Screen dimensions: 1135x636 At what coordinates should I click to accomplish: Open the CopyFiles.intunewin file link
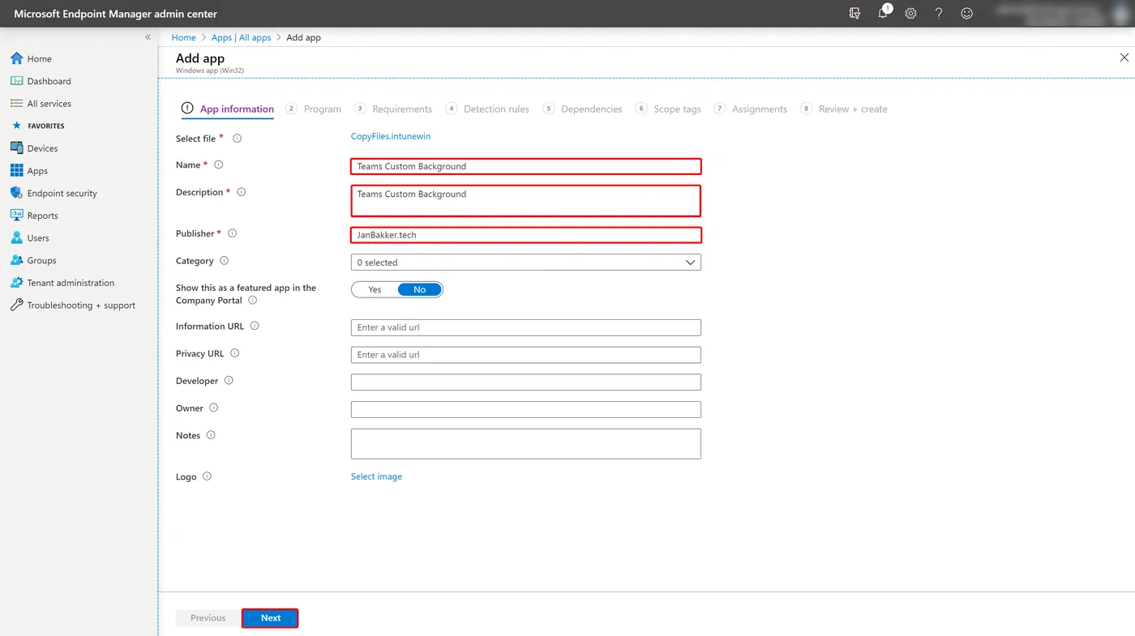pos(391,136)
